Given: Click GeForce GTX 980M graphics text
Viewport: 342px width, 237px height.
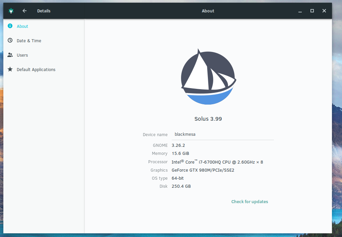Looking at the screenshot, I should coord(203,170).
